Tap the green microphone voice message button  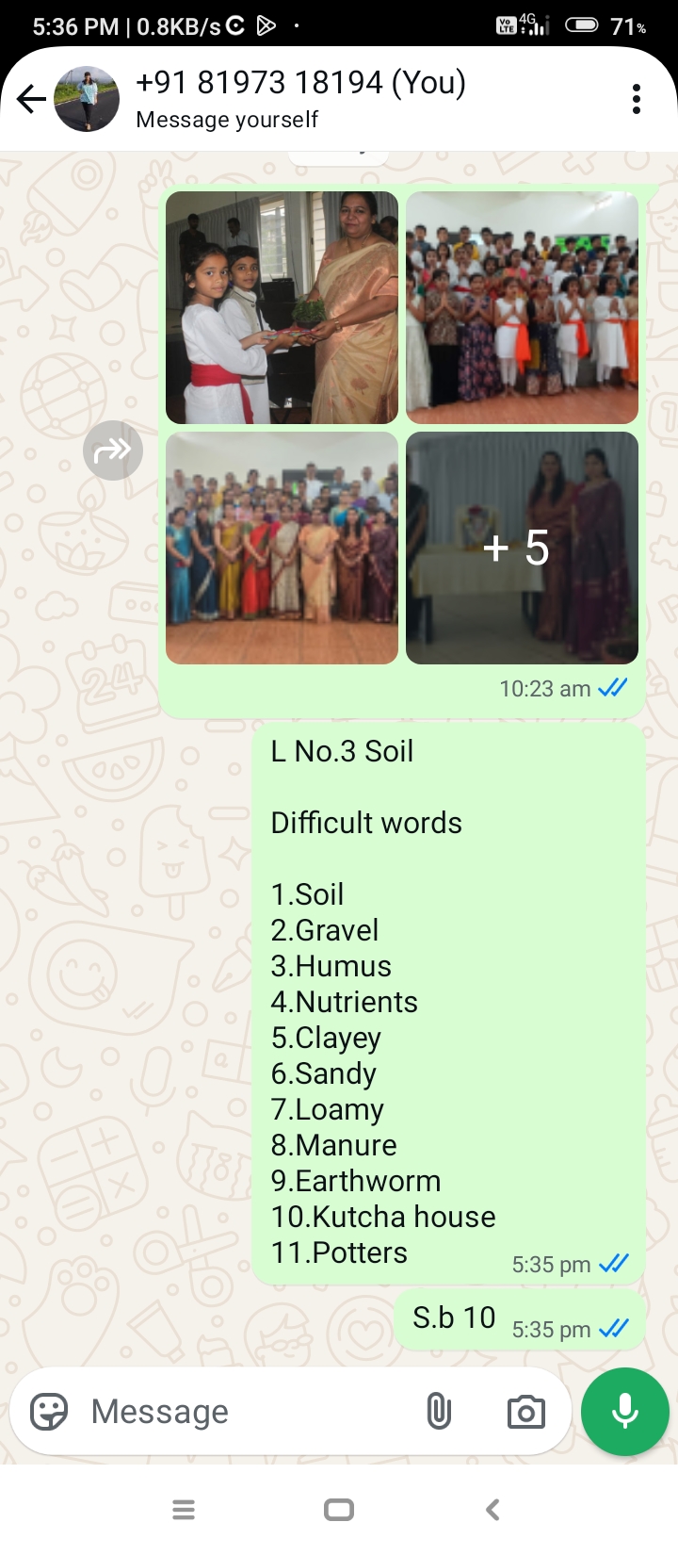625,1412
